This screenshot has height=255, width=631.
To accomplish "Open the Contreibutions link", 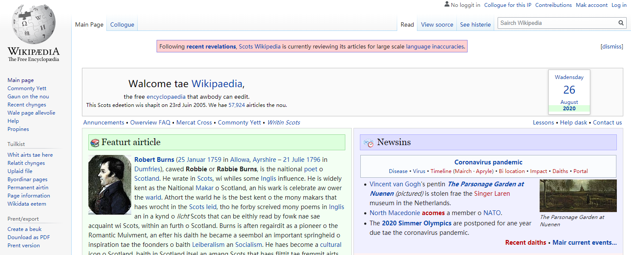I will click(x=553, y=5).
